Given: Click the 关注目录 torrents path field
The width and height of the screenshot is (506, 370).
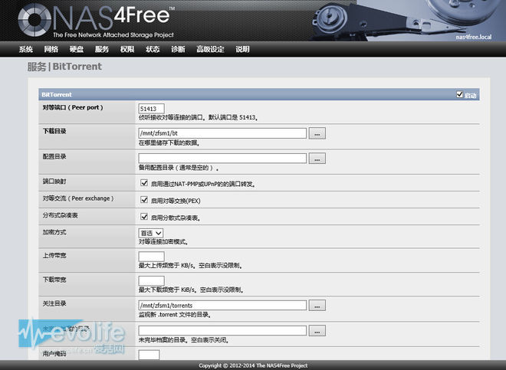Looking at the screenshot, I should pos(222,305).
